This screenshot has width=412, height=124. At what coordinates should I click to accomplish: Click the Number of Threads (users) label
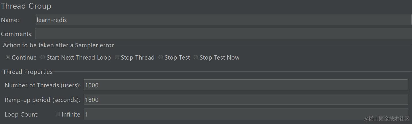tap(43, 85)
